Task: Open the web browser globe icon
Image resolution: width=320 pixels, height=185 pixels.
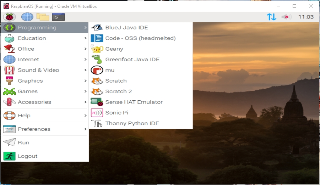Action: tap(27, 17)
